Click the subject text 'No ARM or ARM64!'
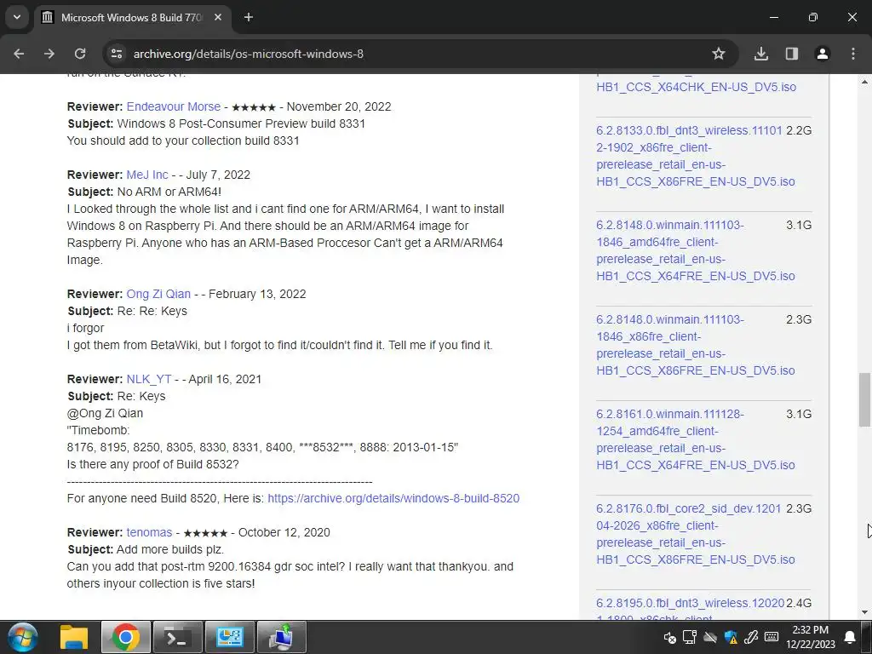Screen dimensions: 872x654 point(169,192)
